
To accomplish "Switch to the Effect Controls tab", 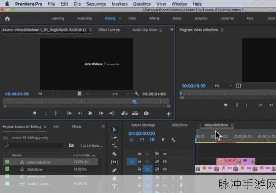I will (x=109, y=29).
